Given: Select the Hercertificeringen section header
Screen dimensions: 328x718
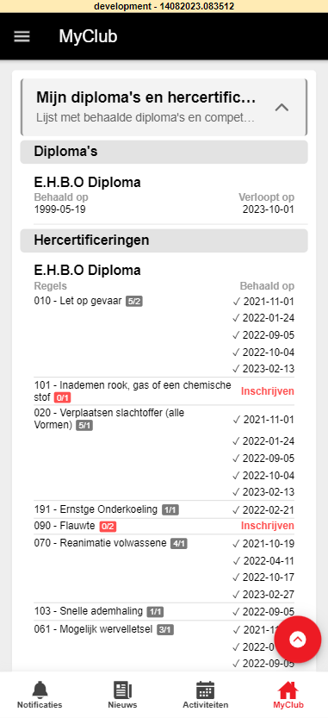Looking at the screenshot, I should pos(164,240).
